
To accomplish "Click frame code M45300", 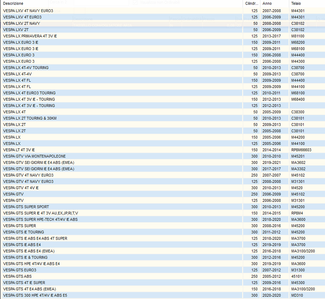I will pos(298,283).
